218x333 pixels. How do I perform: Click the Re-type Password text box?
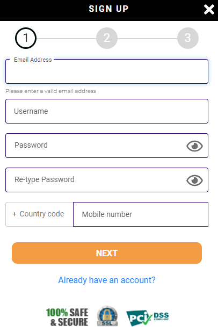pos(96,180)
